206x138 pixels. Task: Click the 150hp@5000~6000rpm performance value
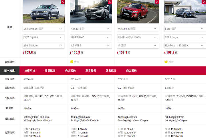tap(37, 117)
